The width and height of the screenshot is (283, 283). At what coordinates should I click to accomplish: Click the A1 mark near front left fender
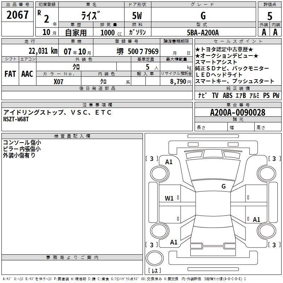169,162
